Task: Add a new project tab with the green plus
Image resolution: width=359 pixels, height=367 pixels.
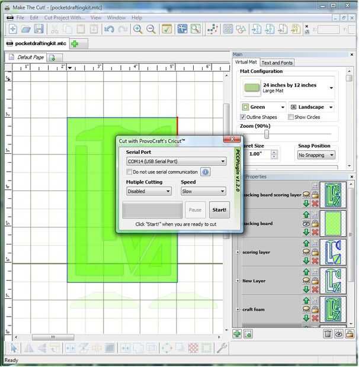Action: click(x=75, y=44)
